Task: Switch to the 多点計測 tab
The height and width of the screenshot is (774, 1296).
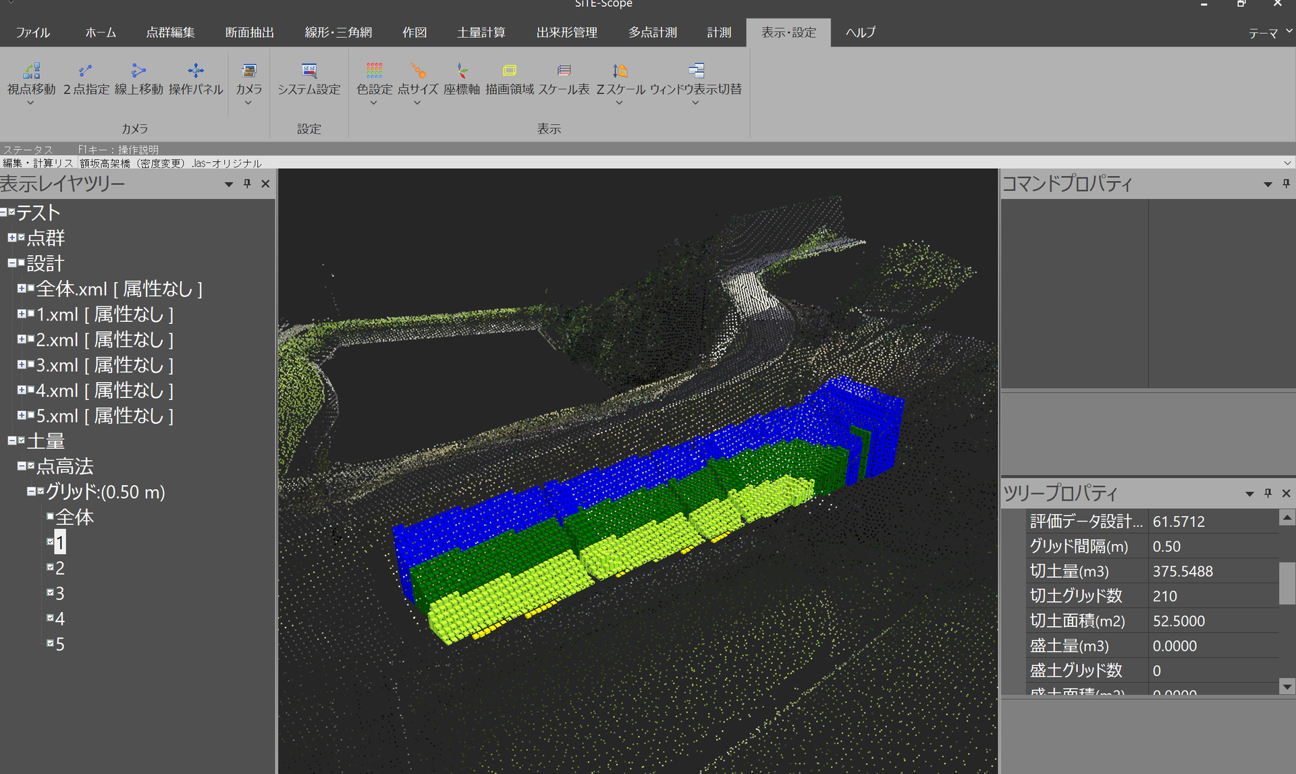Action: pos(652,32)
